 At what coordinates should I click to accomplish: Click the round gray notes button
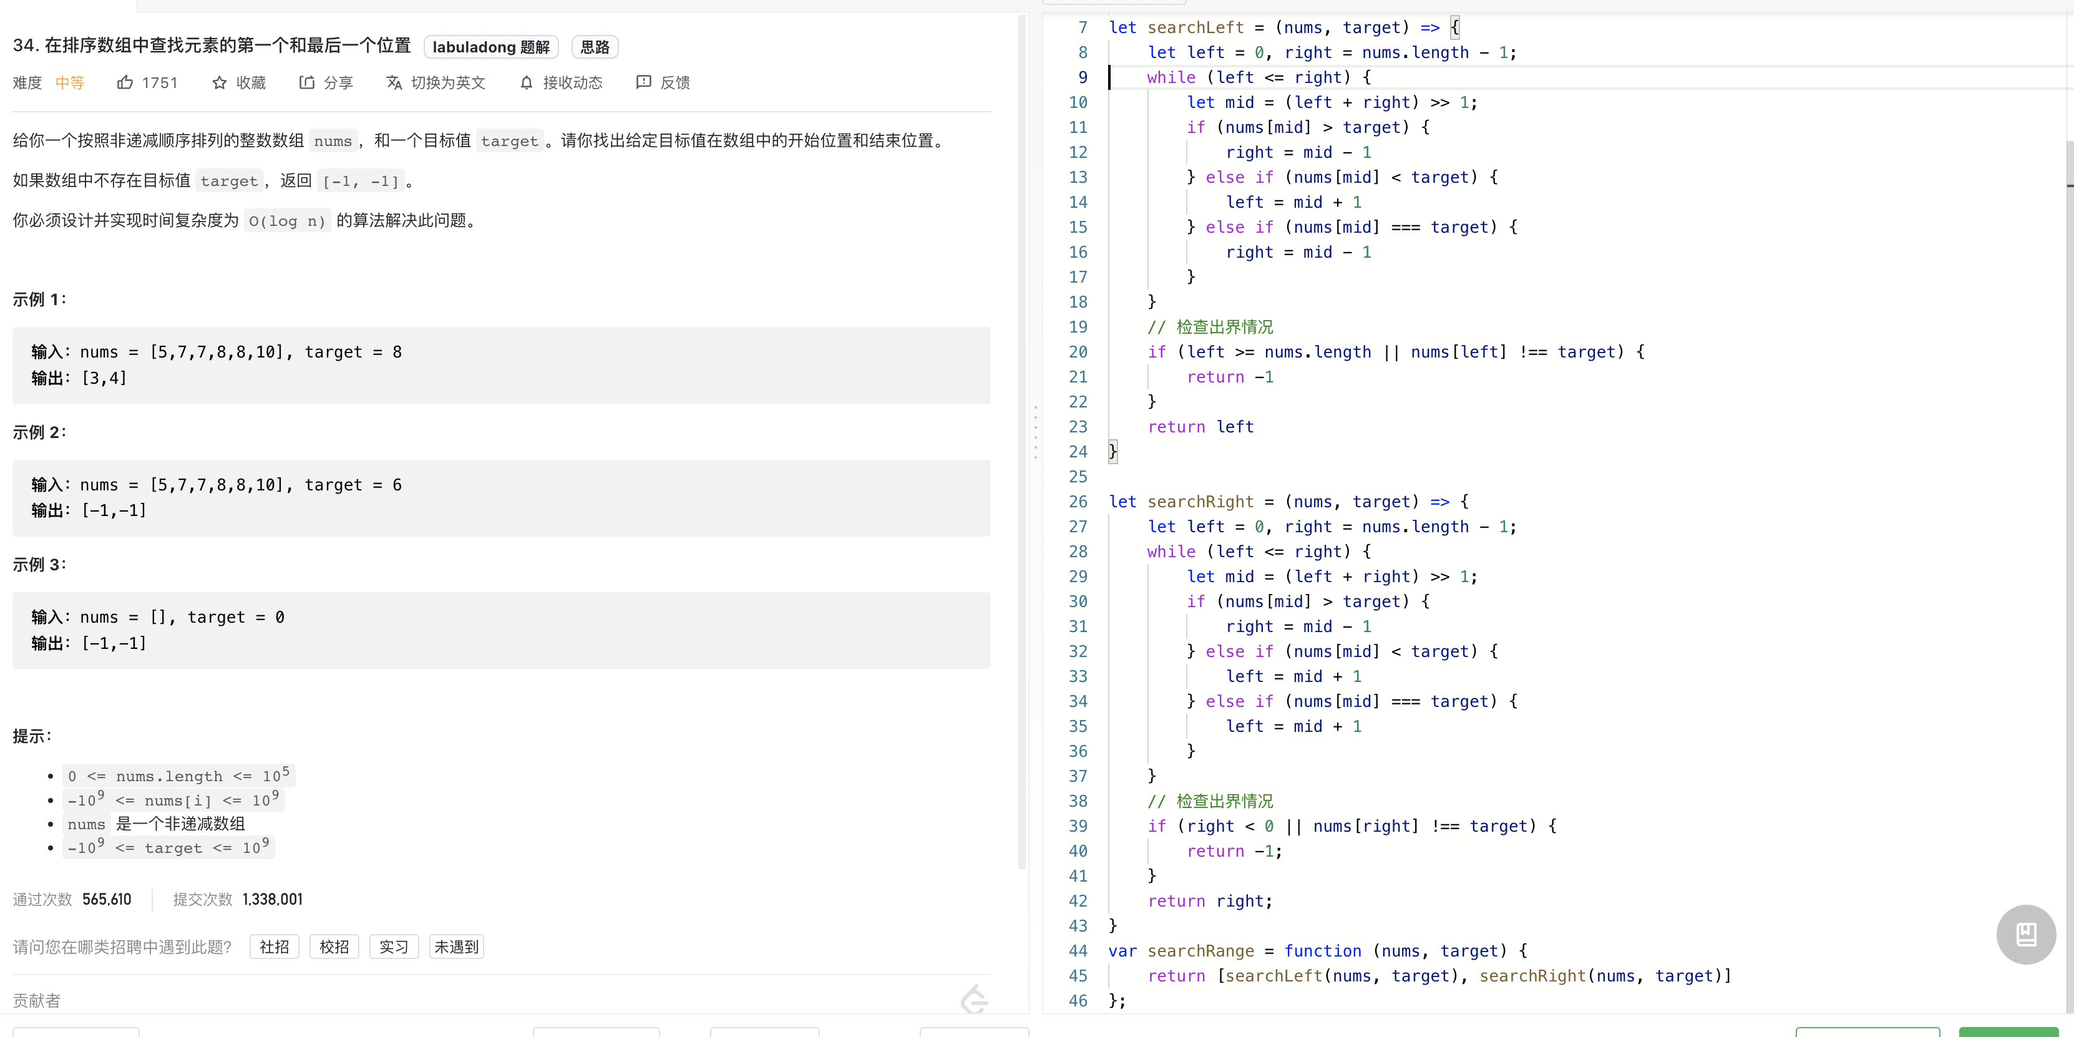tap(2026, 934)
